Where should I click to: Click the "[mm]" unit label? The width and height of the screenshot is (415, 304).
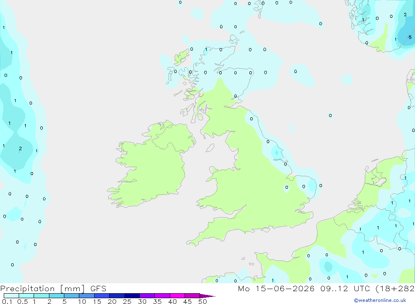(x=73, y=289)
